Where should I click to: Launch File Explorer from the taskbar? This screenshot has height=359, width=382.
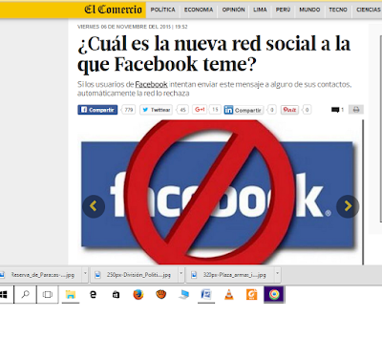71,295
